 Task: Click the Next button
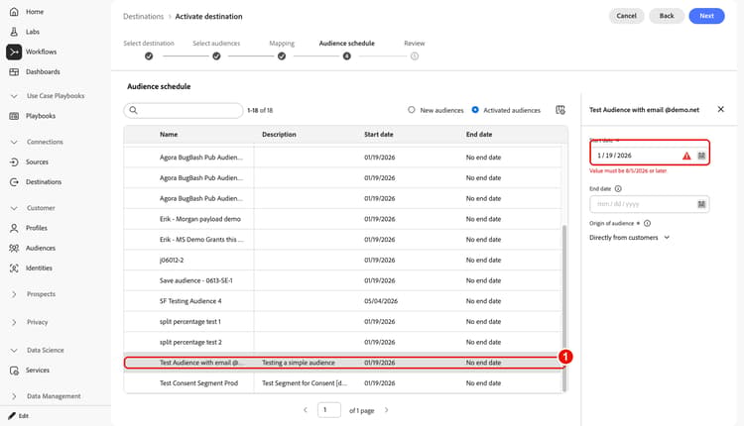coord(706,16)
